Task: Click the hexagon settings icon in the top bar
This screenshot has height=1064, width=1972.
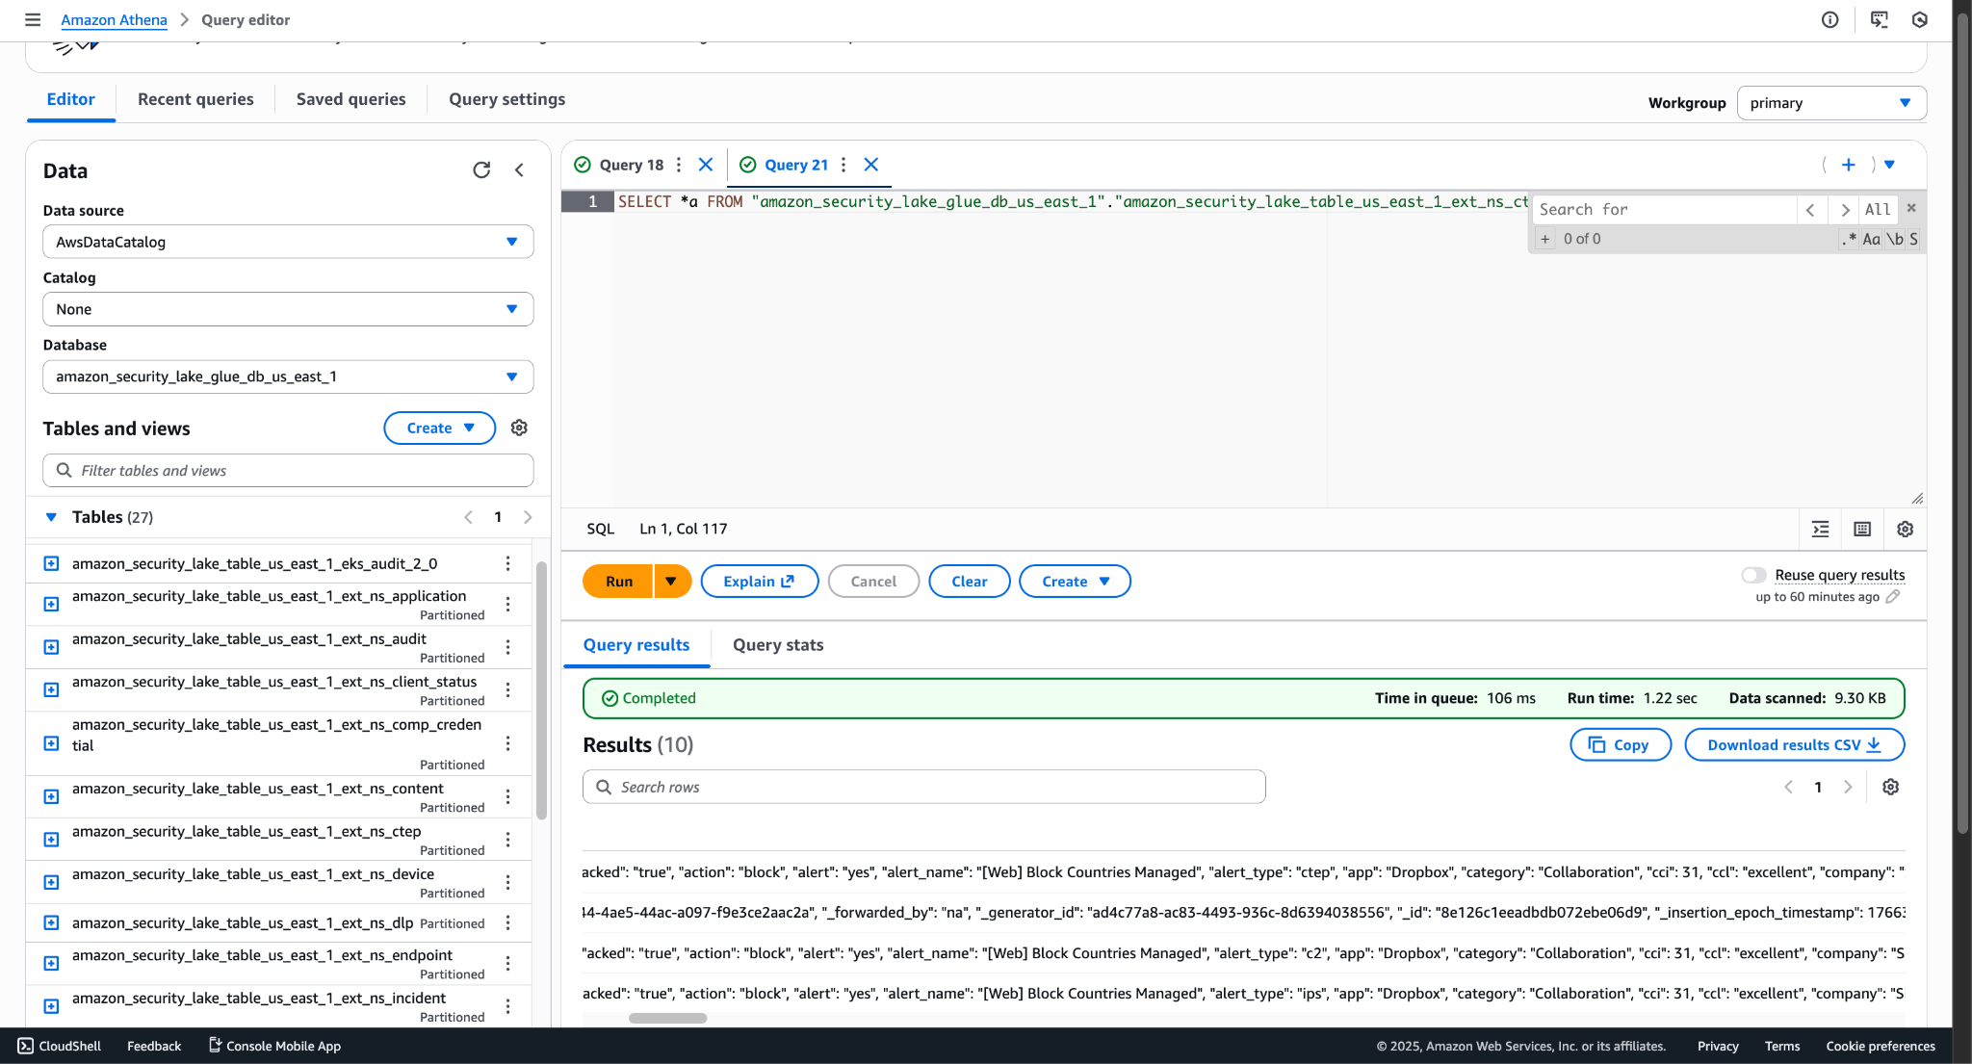Action: click(1919, 19)
